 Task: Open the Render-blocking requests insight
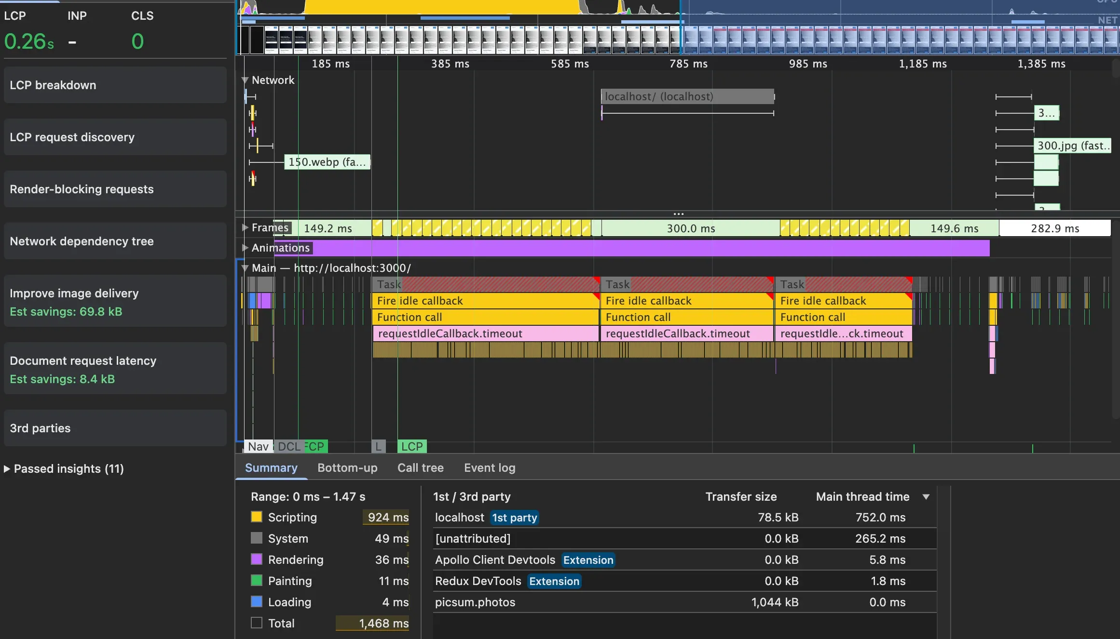115,189
